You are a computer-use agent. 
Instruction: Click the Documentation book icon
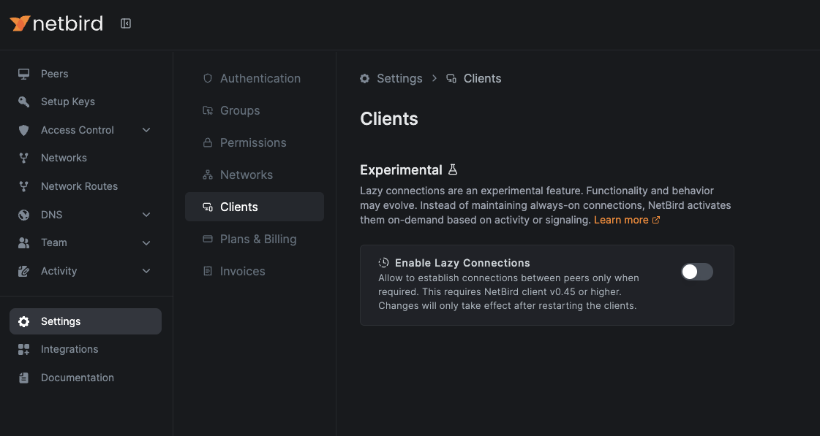point(24,378)
